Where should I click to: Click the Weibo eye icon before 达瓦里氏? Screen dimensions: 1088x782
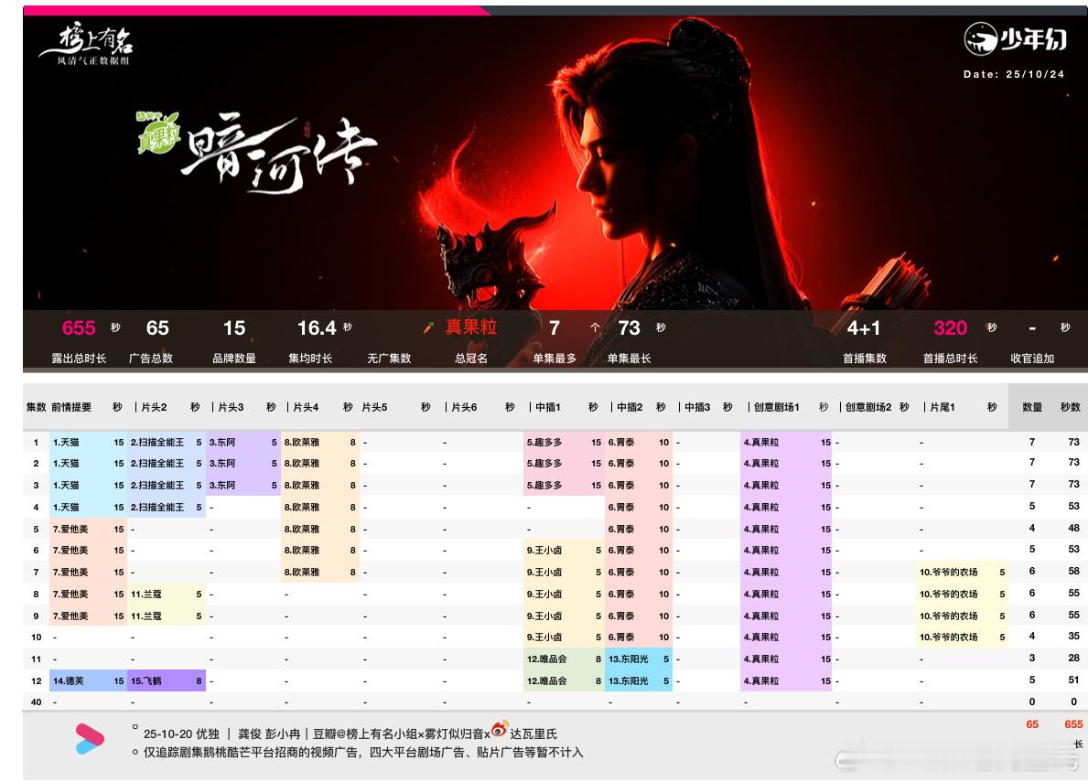click(500, 729)
